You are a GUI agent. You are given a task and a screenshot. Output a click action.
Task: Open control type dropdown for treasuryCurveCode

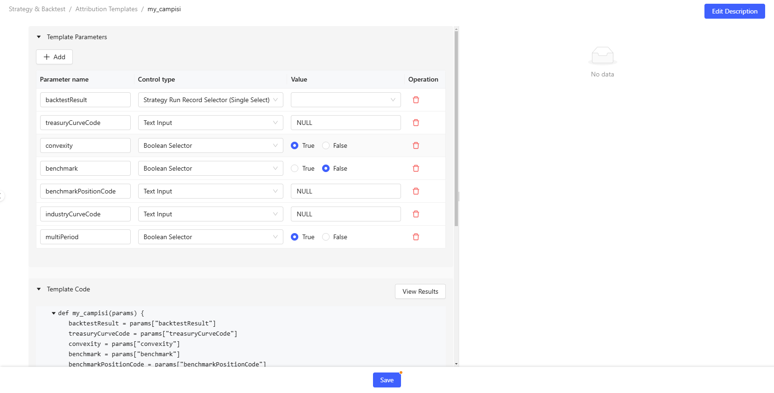click(x=210, y=123)
